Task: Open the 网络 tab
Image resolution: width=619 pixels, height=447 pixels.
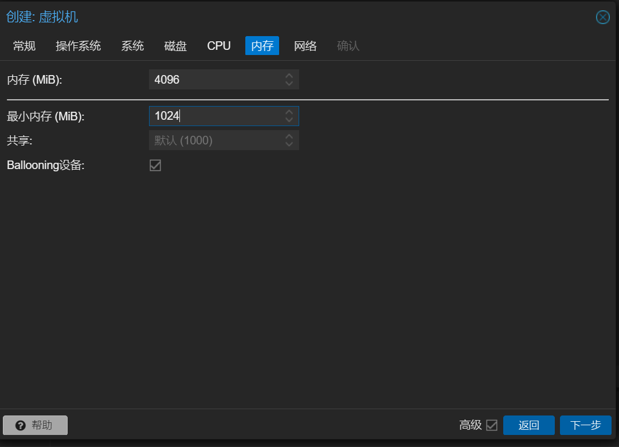Action: pos(305,46)
